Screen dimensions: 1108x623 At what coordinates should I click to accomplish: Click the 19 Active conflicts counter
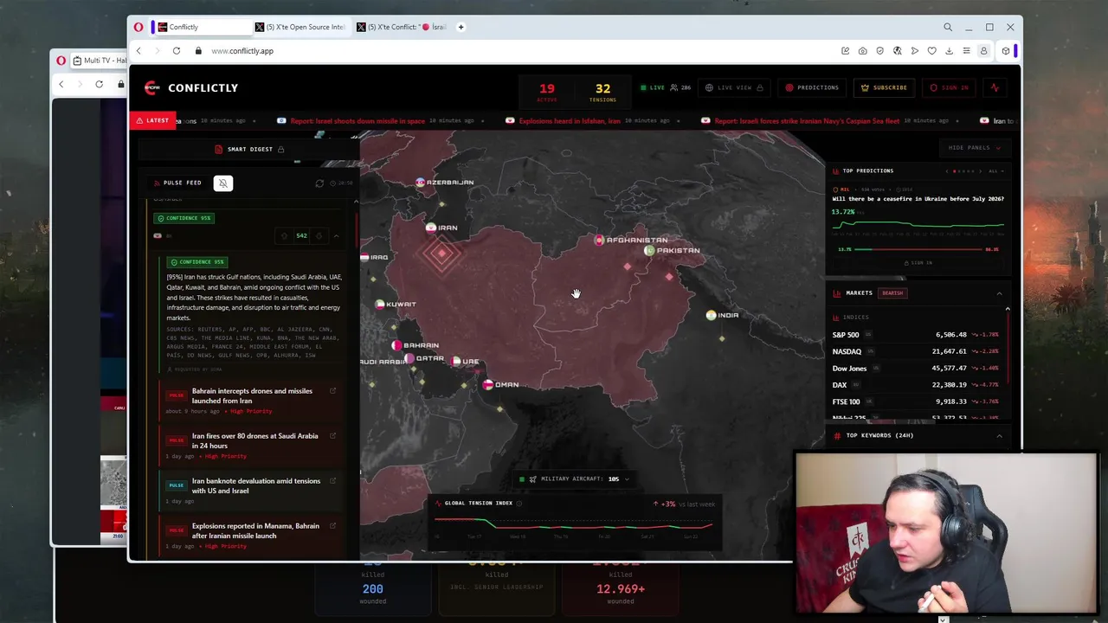[546, 91]
